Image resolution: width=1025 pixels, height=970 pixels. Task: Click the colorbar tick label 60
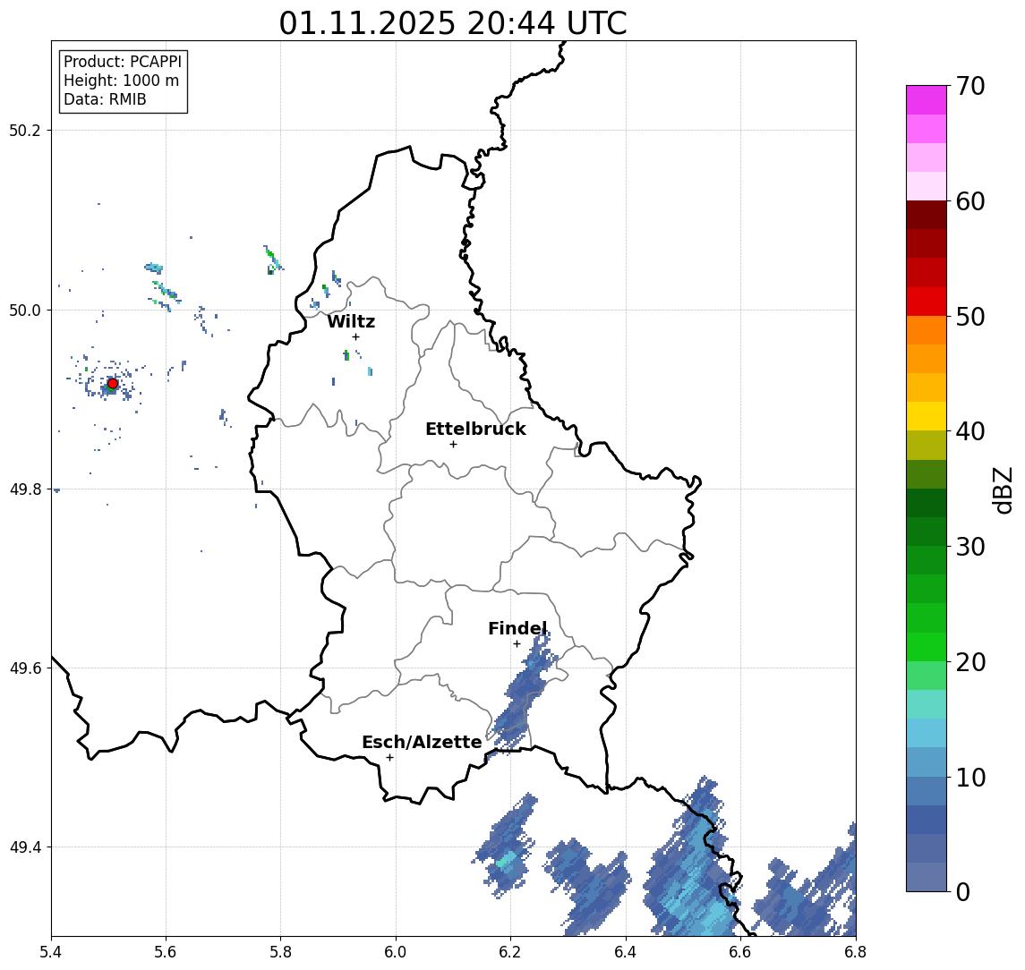pos(970,202)
